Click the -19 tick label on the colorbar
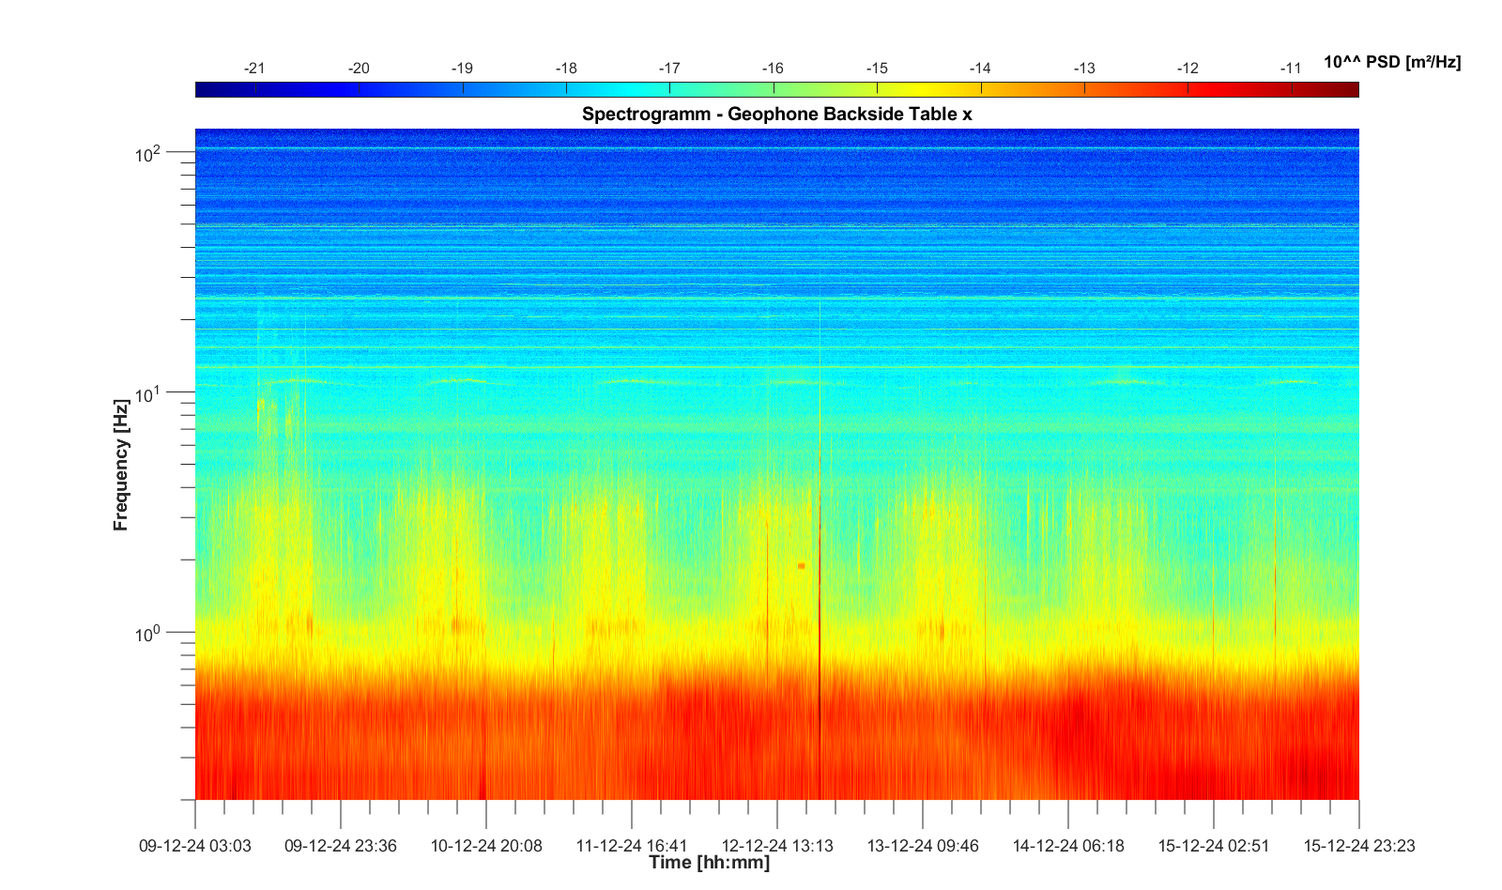This screenshot has width=1502, height=890. pyautogui.click(x=462, y=69)
